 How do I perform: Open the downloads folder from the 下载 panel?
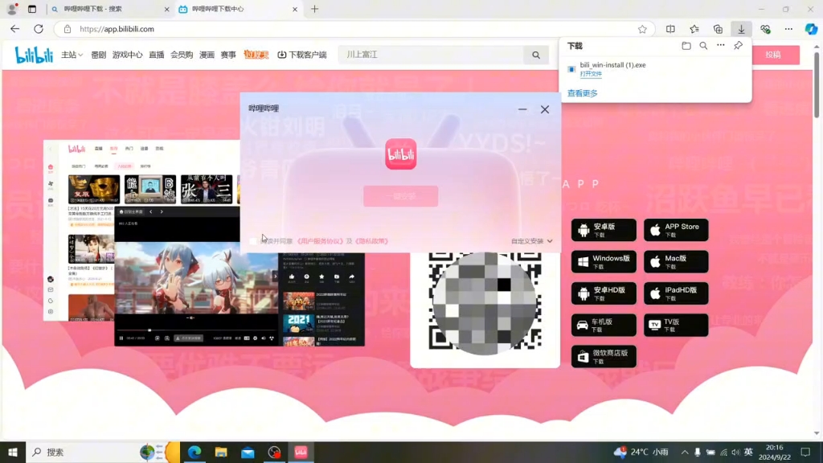686,46
